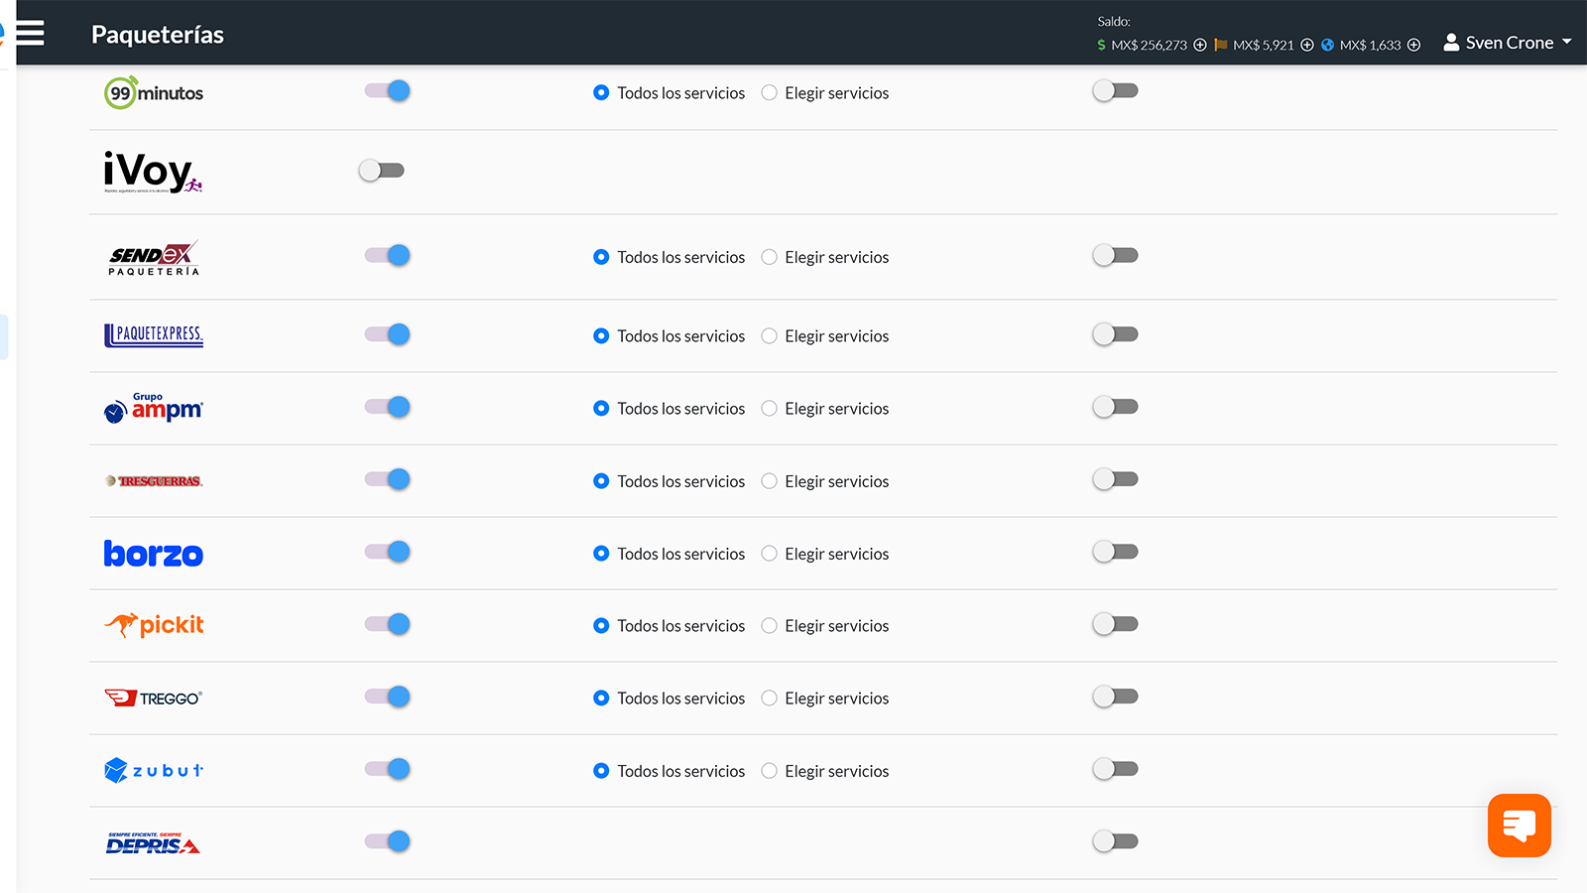
Task: Open the hamburger navigation menu
Action: tap(30, 33)
